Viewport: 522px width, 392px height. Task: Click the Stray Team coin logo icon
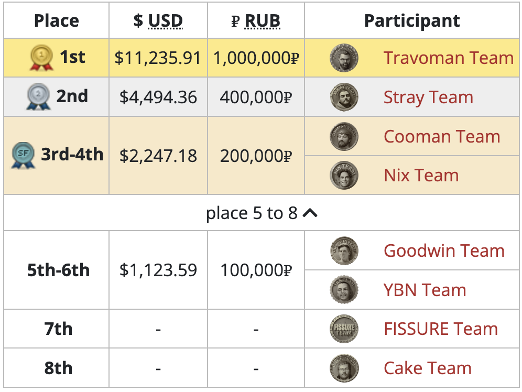pyautogui.click(x=344, y=97)
